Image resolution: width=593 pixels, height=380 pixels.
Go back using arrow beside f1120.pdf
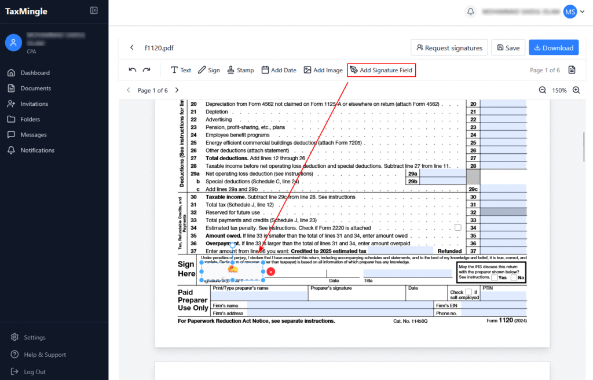(x=131, y=48)
